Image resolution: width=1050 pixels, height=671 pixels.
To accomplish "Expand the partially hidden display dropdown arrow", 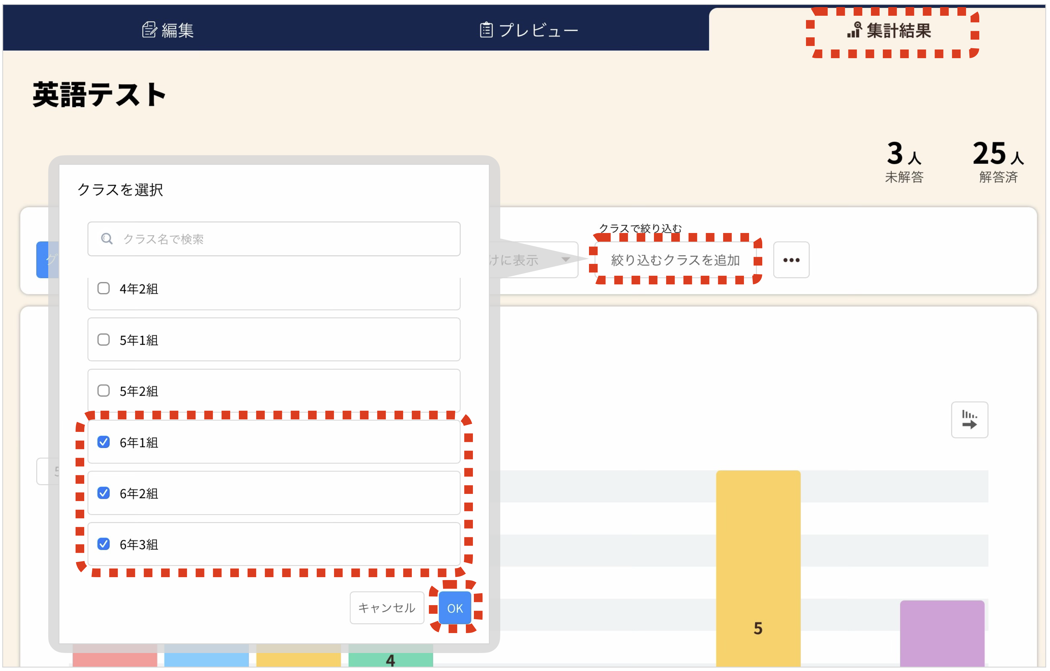I will [x=566, y=260].
